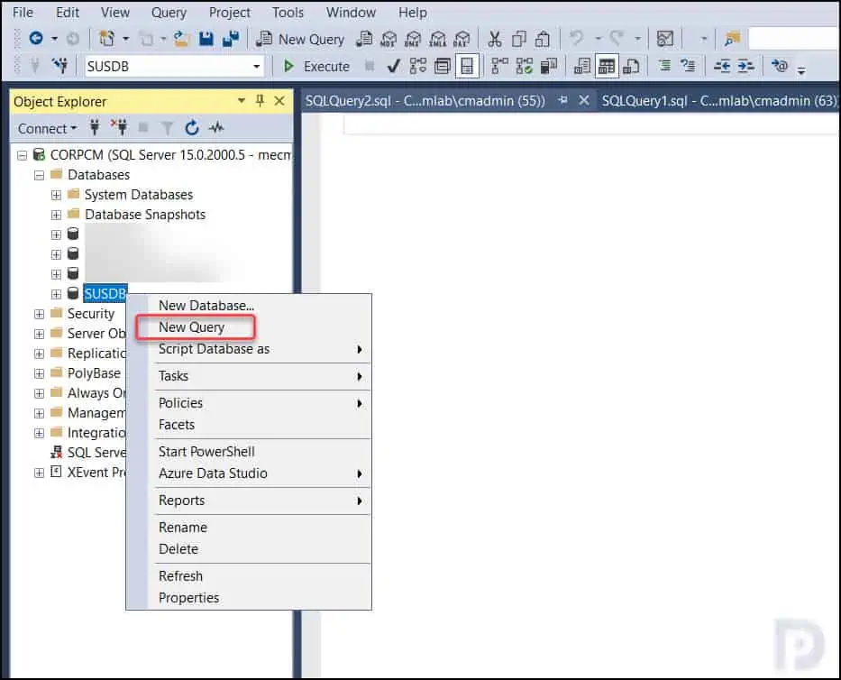
Task: Click the navigate backward arrow icon
Action: (36, 39)
